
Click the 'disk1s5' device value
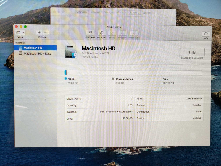pos(197,118)
